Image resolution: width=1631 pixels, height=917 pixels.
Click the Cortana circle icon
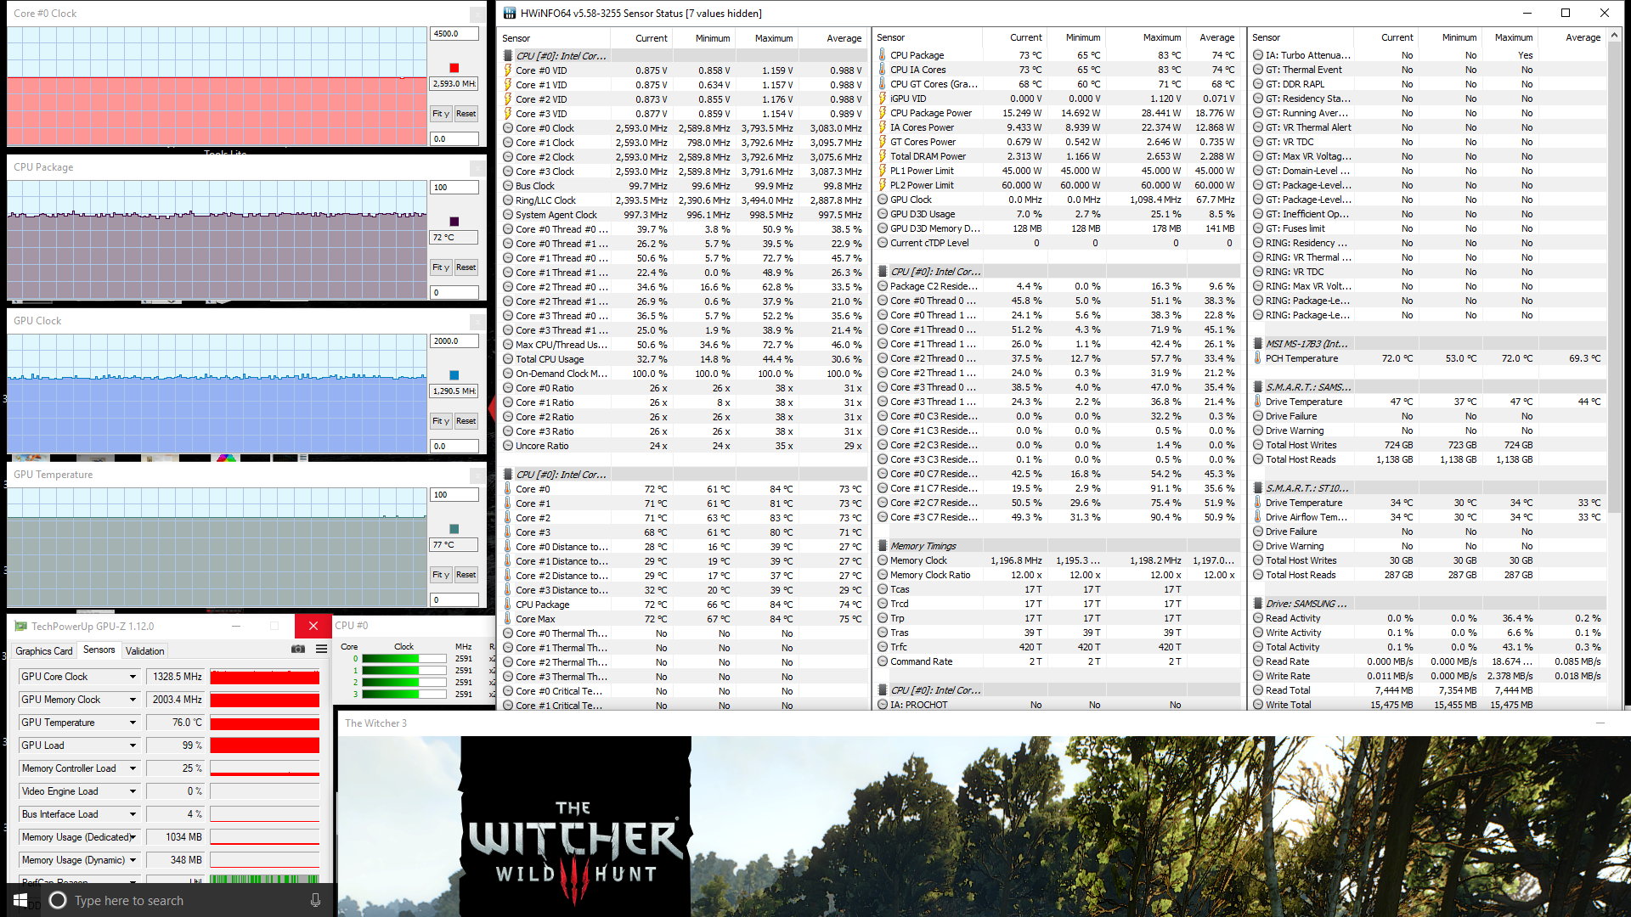pyautogui.click(x=58, y=900)
